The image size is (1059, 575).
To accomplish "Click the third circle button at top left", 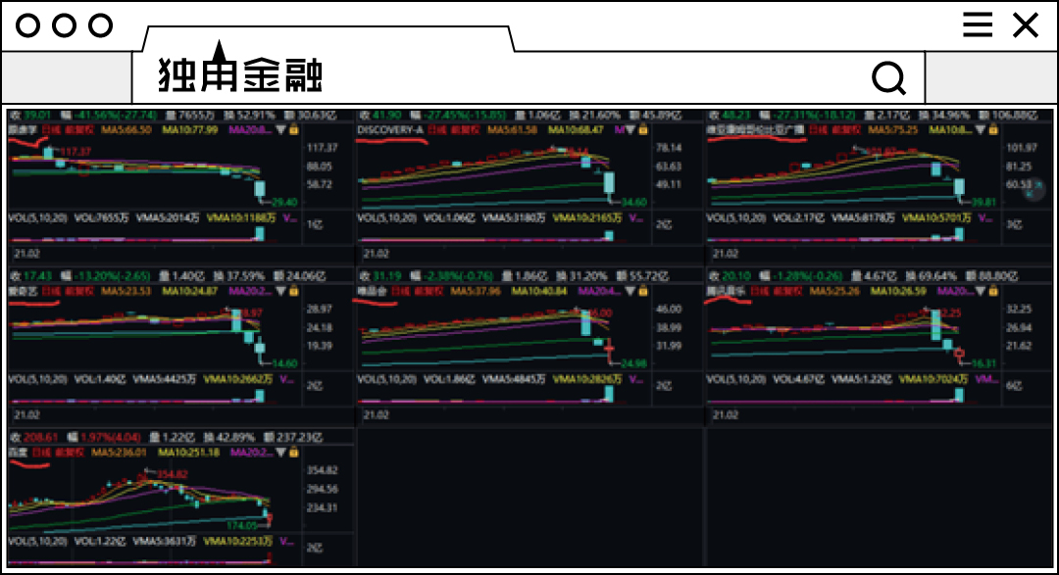I will click(x=101, y=25).
